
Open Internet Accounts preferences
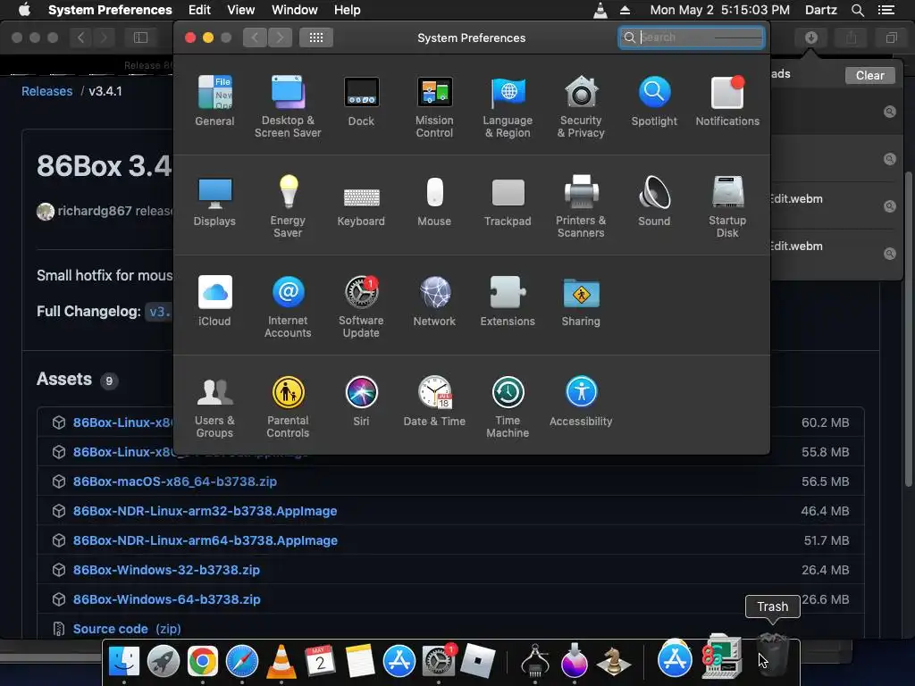point(288,306)
